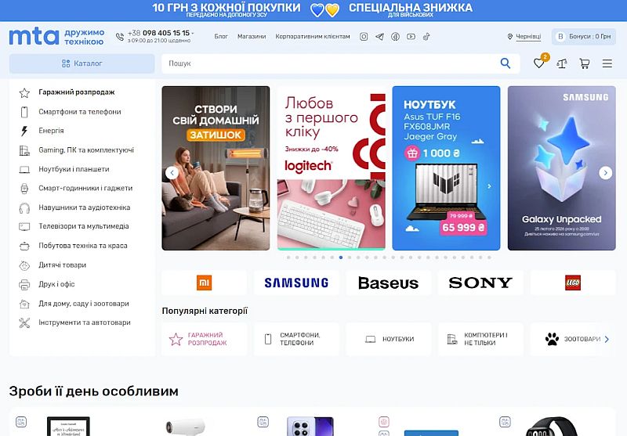Open the hamburger menu icon

pos(607,63)
